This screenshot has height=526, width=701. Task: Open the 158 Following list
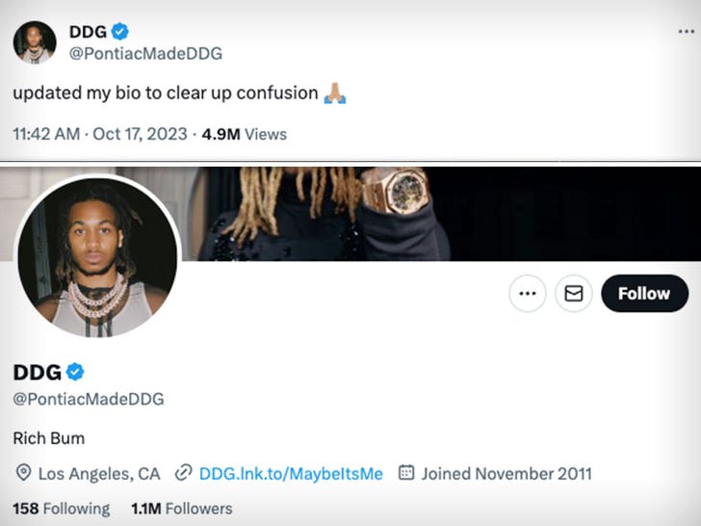(x=62, y=508)
